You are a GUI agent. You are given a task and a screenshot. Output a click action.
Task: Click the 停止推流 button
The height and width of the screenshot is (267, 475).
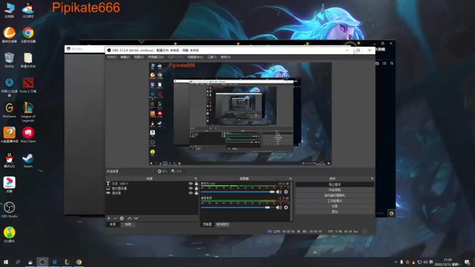click(x=334, y=185)
